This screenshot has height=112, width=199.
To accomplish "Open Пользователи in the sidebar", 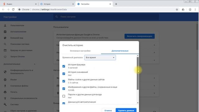I will (17, 26).
